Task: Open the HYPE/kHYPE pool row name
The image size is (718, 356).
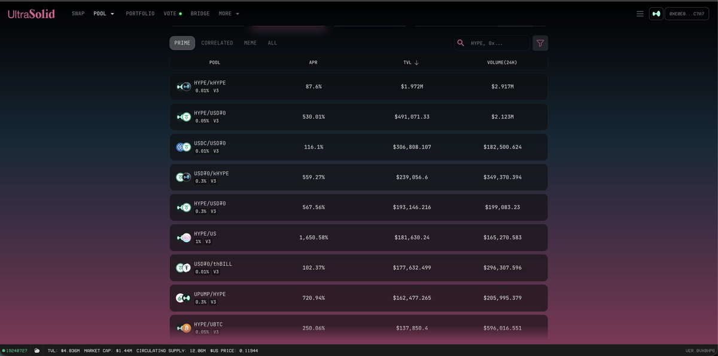Action: tap(210, 82)
